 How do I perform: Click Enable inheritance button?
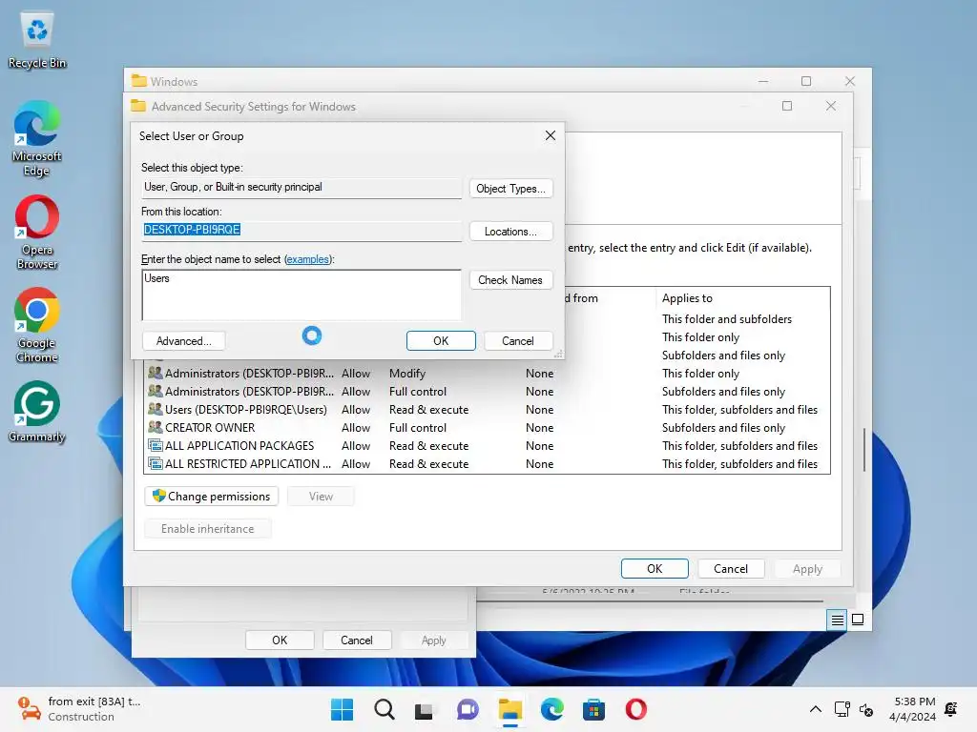pyautogui.click(x=207, y=528)
